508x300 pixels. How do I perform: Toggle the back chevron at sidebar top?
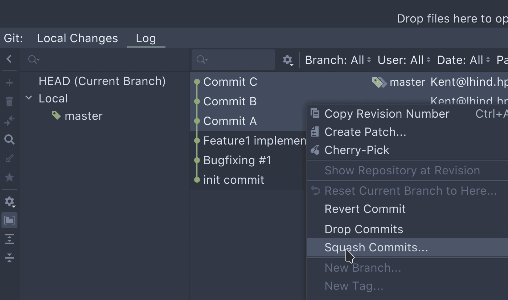pos(9,59)
